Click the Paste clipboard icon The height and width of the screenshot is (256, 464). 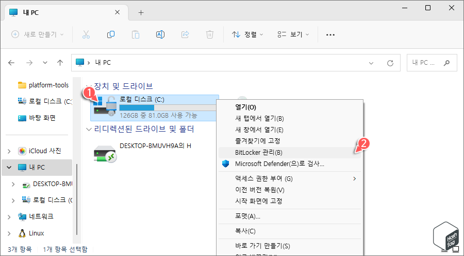(136, 34)
